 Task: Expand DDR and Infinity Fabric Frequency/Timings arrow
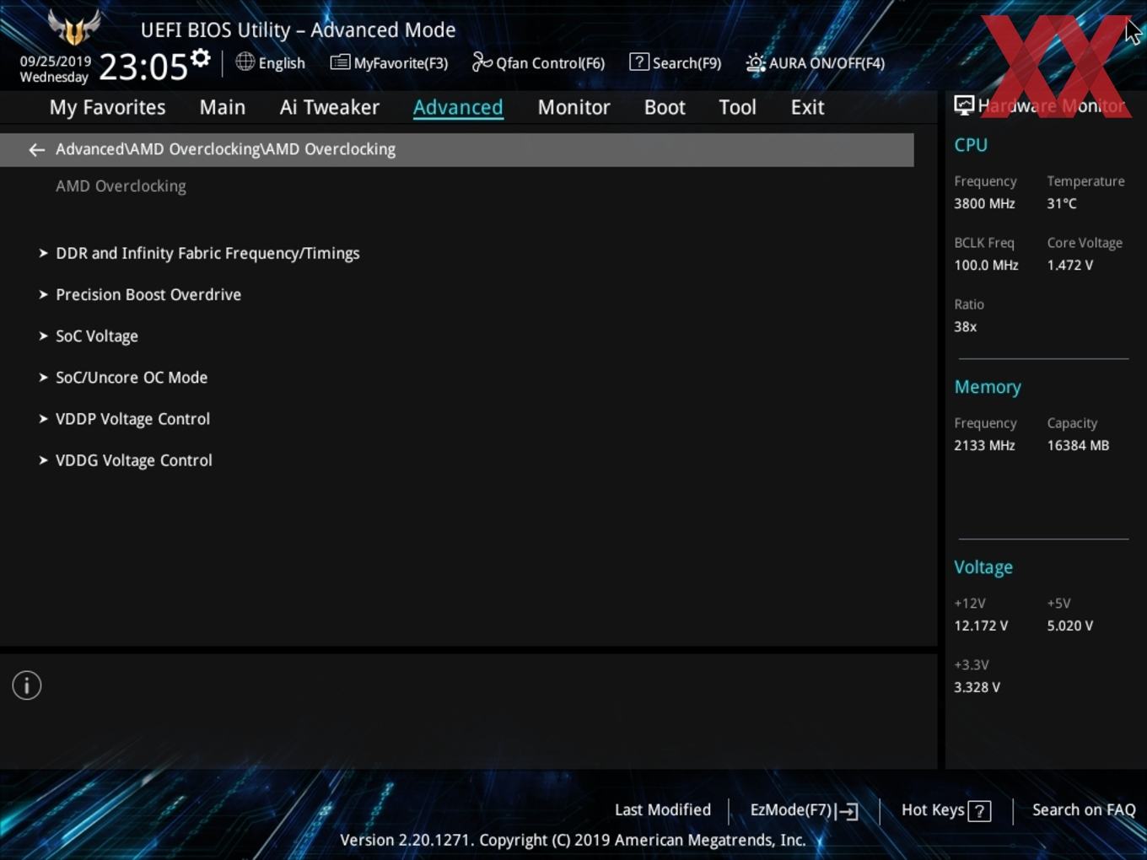[x=43, y=253]
